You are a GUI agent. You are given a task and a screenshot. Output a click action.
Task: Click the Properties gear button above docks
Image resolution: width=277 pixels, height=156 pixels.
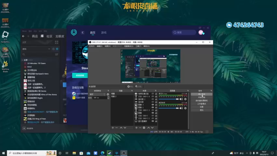[x=131, y=86]
